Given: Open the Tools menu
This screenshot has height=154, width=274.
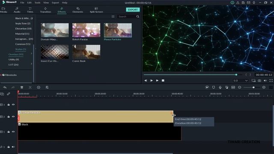Looking at the screenshot, I should tap(37, 3).
